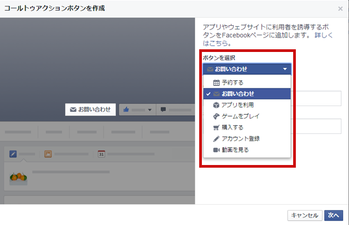Click the video camera icon beside 動画を見る
Screen dimensions: 349x225
click(216, 150)
